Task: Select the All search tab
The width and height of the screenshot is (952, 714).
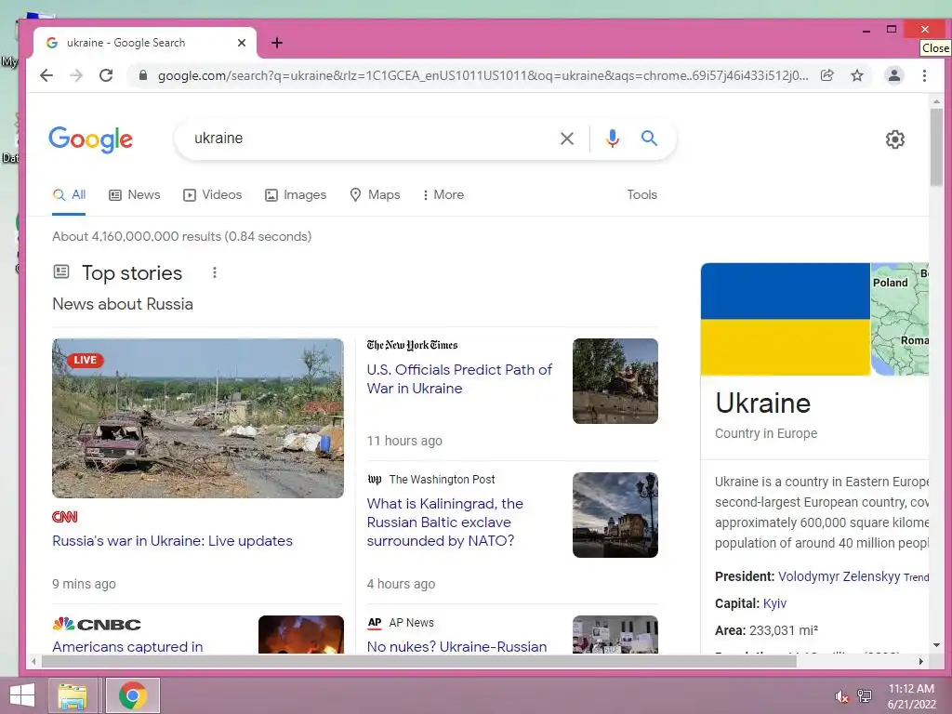Action: [69, 195]
